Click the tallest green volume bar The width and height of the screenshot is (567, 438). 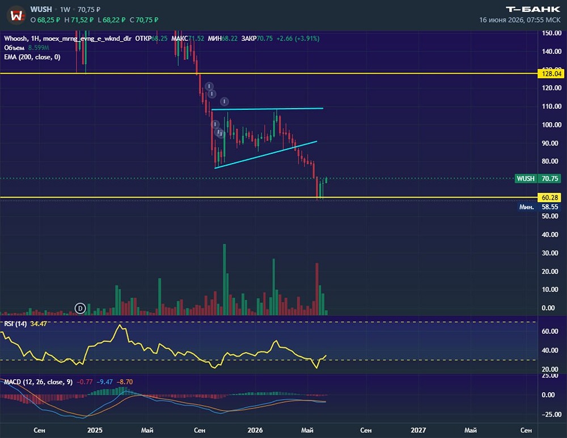(224, 280)
